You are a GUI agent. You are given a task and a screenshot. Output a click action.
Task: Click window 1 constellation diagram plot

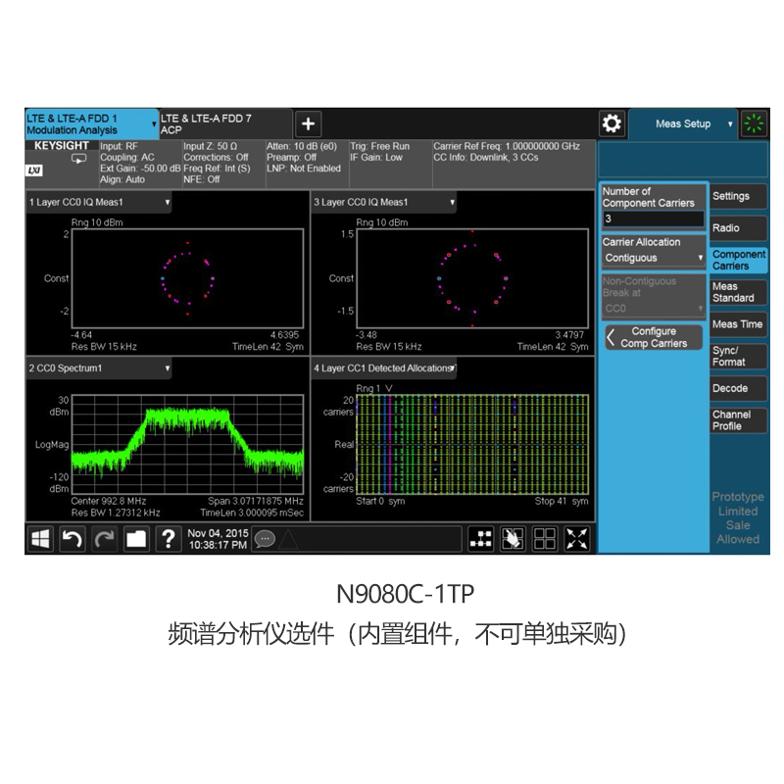click(x=187, y=278)
